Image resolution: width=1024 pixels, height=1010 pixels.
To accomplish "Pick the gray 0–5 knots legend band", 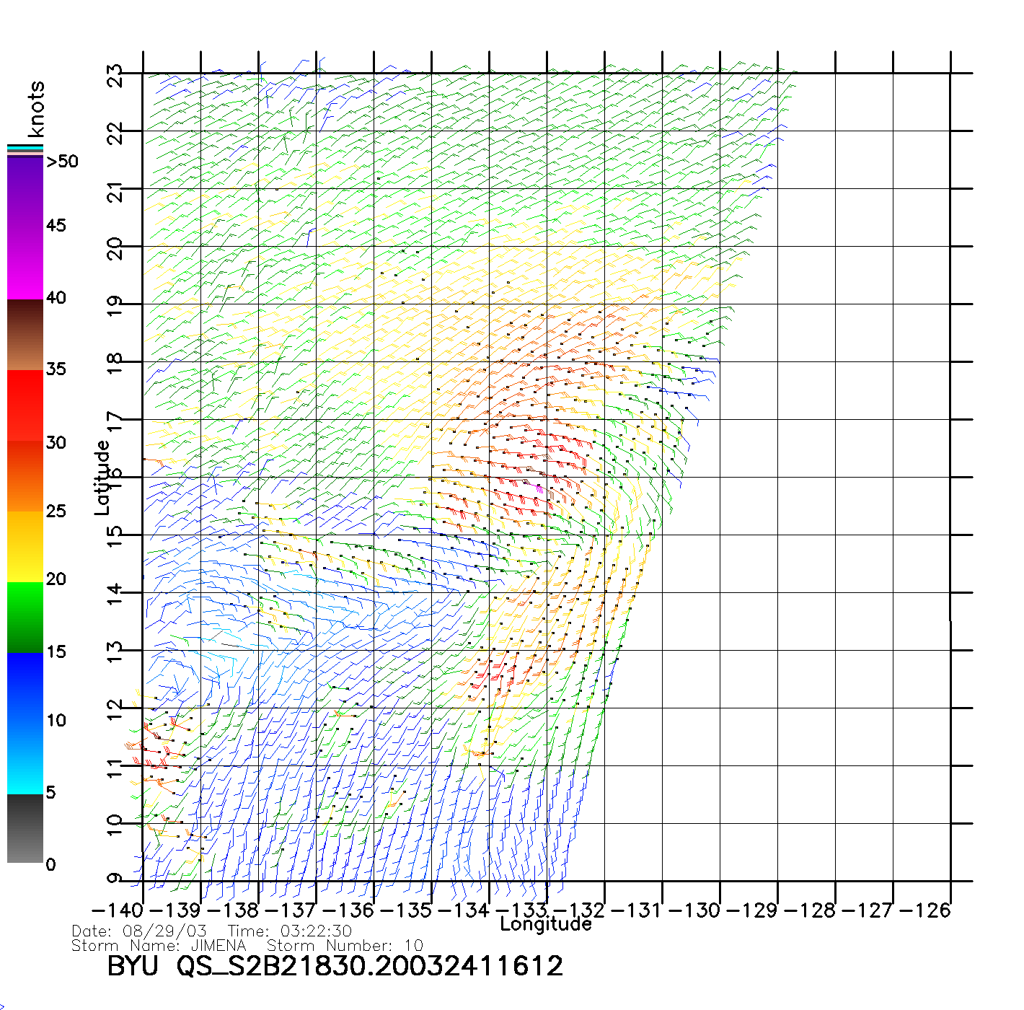I will [25, 828].
